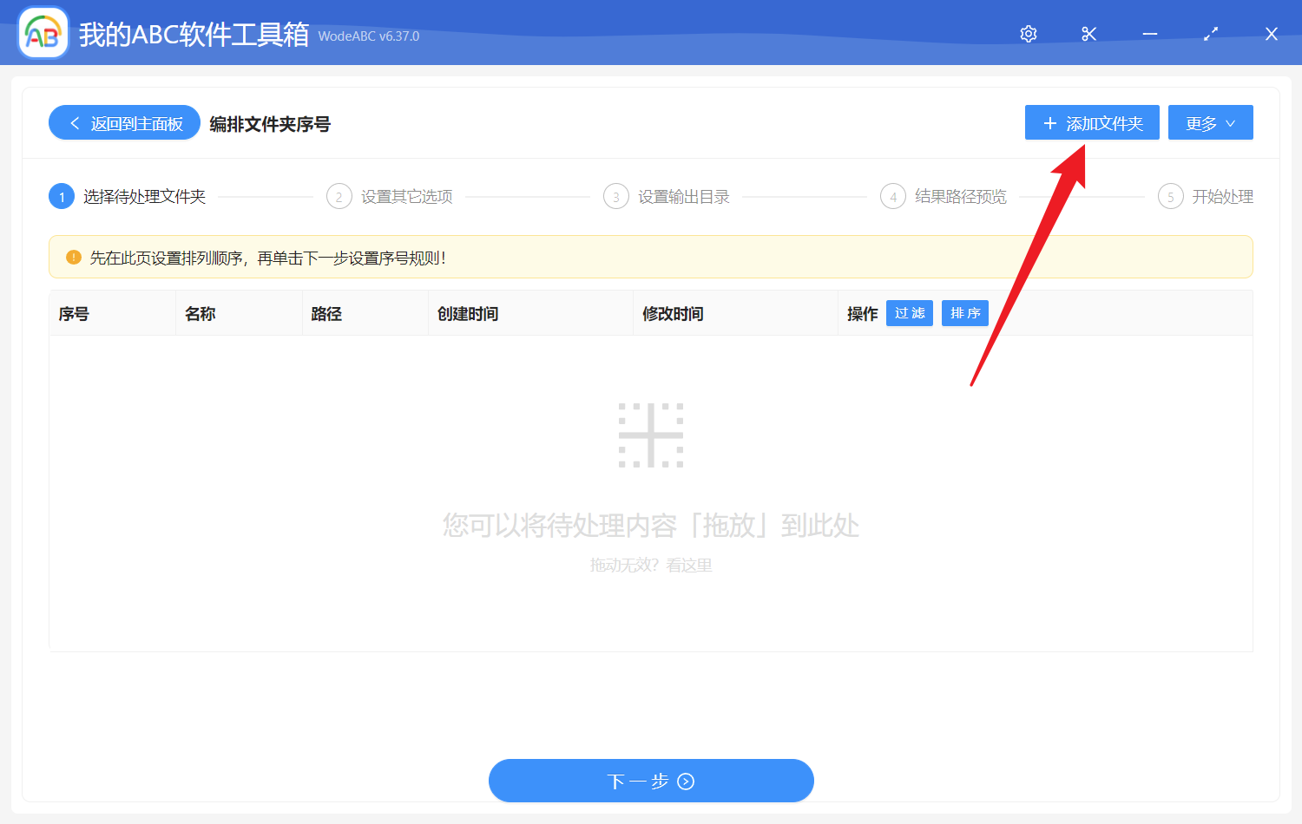The image size is (1302, 824).
Task: Click the 添加文件夹 button
Action: (x=1092, y=122)
